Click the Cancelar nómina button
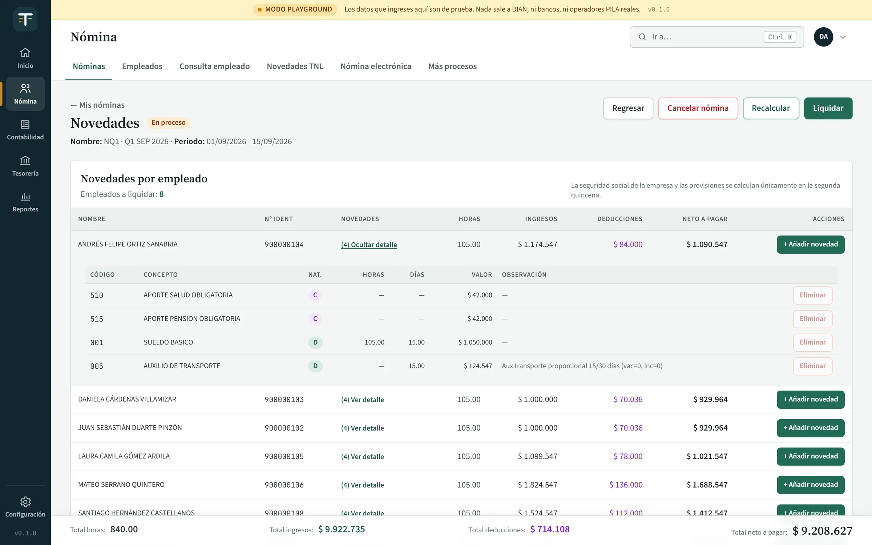This screenshot has height=545, width=872. coord(698,108)
